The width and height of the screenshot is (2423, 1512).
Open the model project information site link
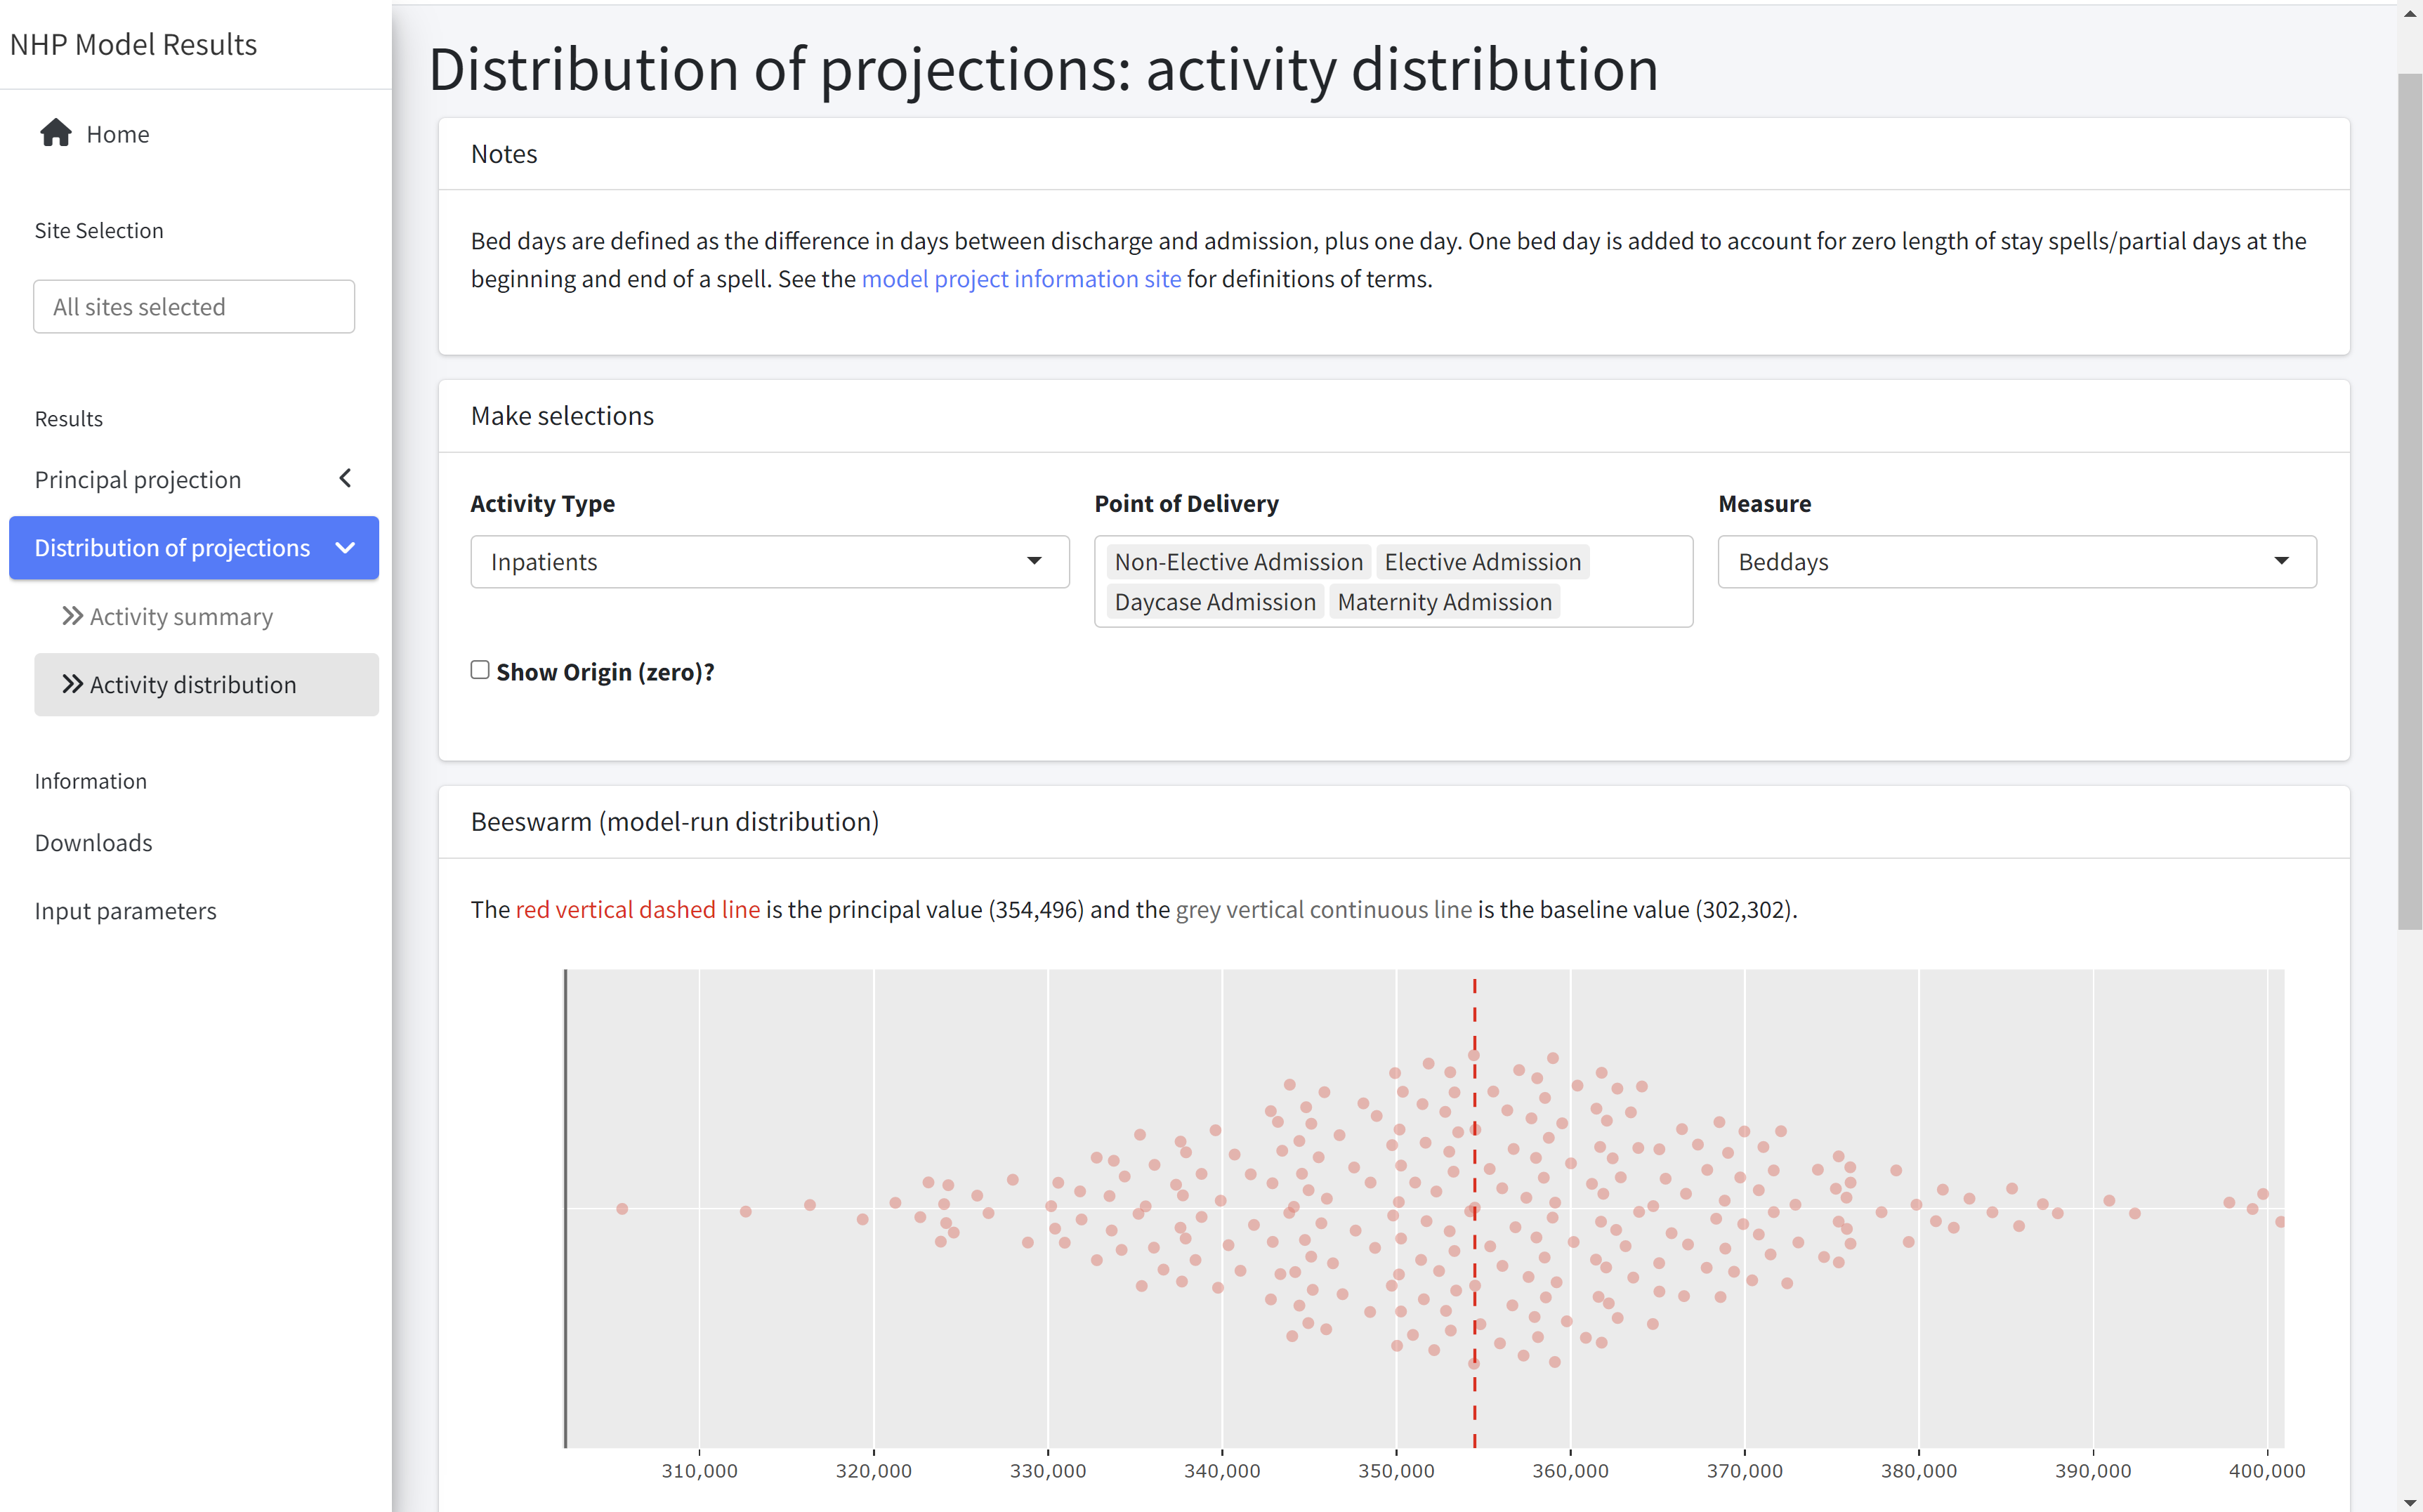click(x=1021, y=278)
